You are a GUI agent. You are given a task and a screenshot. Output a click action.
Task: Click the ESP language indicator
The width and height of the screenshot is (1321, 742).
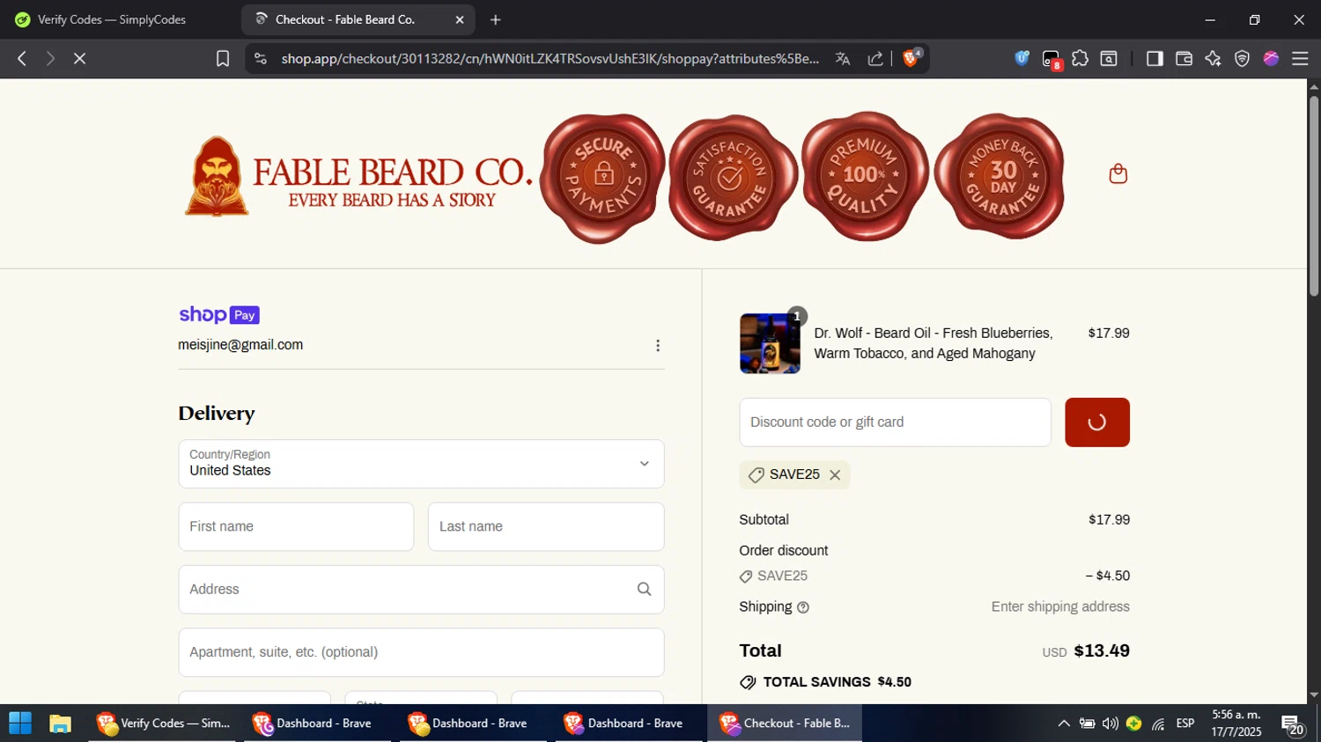tap(1185, 724)
